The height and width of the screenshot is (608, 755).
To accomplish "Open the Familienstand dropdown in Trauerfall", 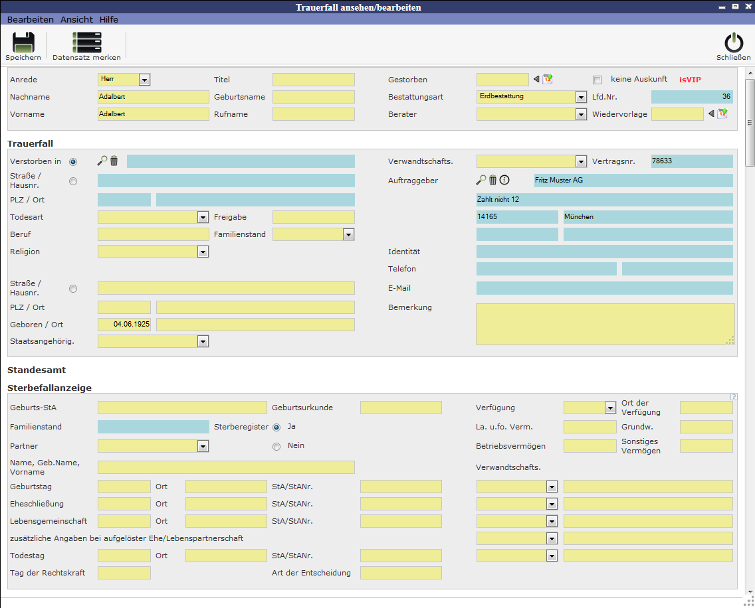I will [348, 234].
